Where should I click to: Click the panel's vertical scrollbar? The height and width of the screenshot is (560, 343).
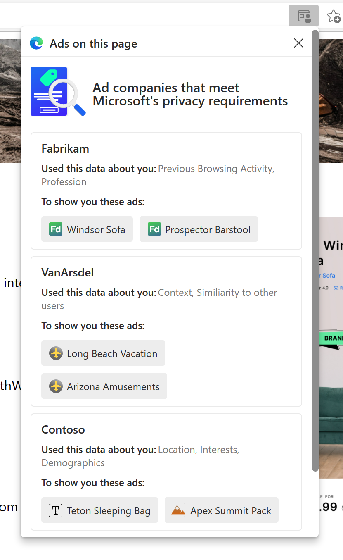[315, 250]
